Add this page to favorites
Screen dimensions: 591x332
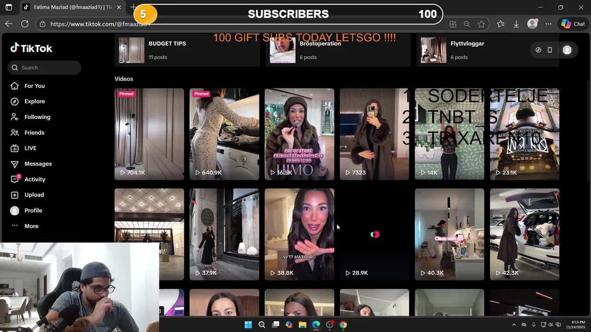point(482,24)
